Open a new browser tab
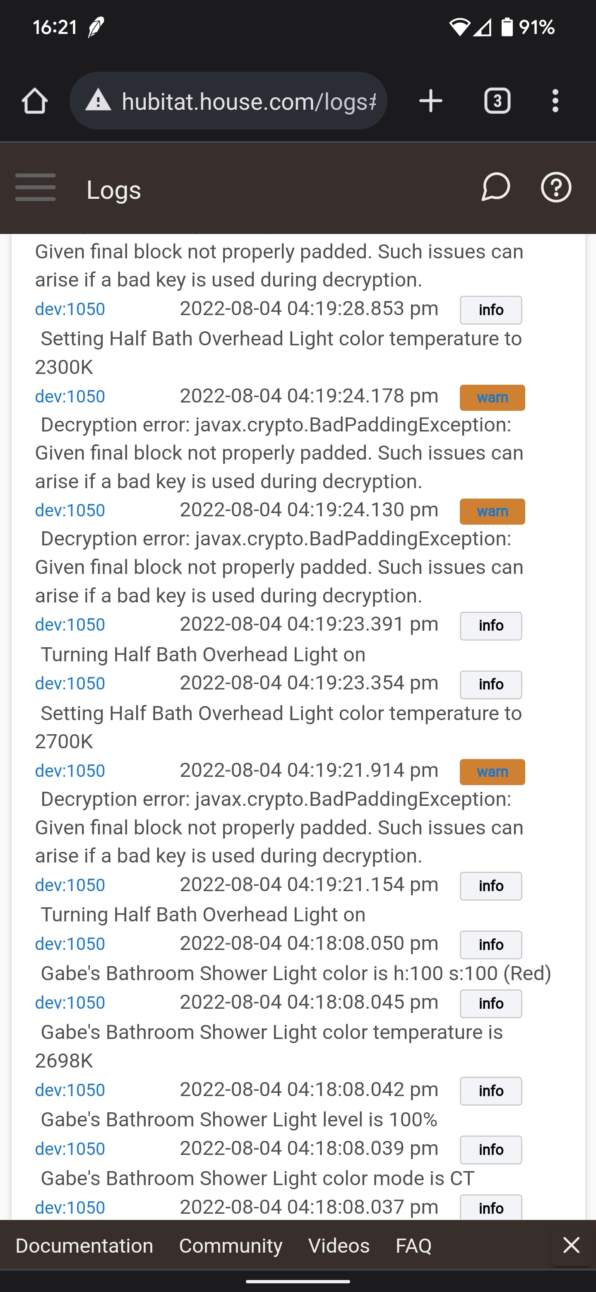596x1292 pixels. 430,101
